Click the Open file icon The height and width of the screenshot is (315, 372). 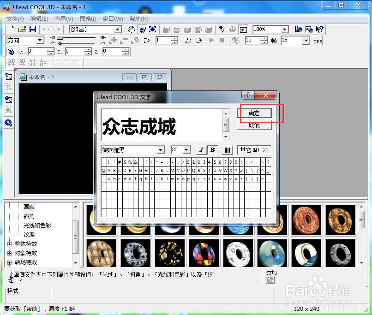click(22, 30)
